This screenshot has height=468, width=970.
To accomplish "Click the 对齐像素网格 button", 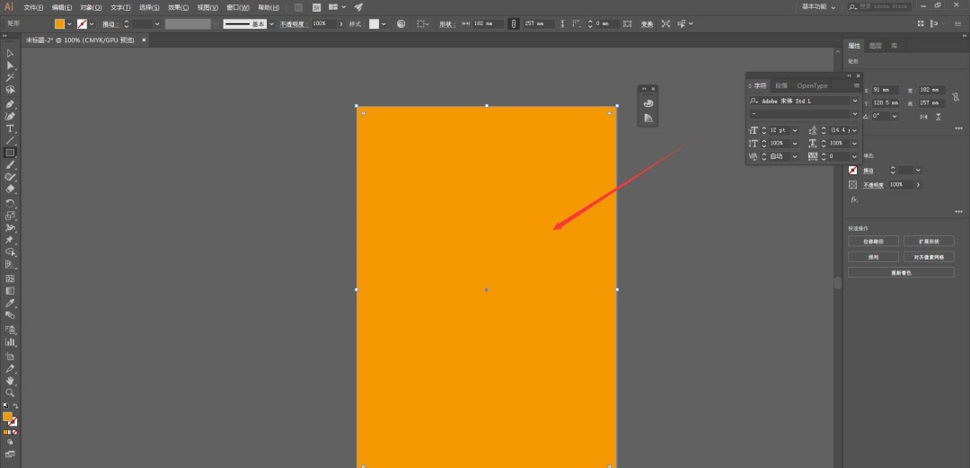I will (x=929, y=257).
